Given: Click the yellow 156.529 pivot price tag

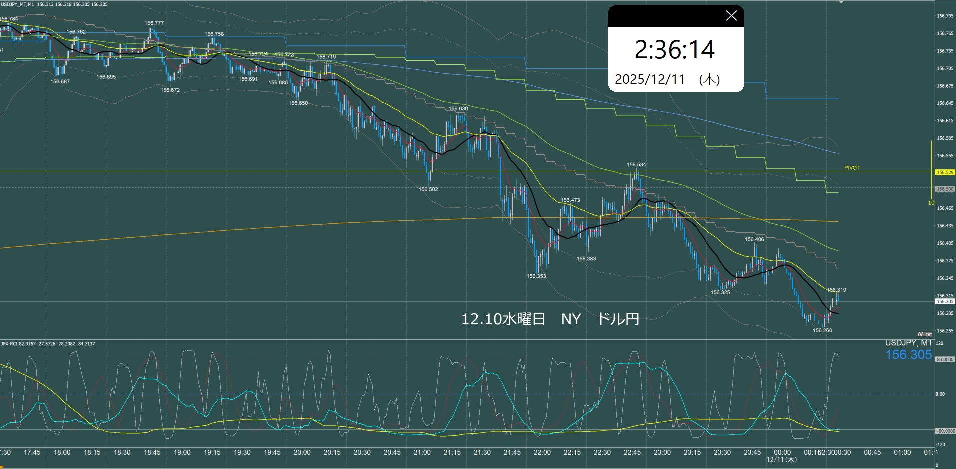Looking at the screenshot, I should (x=945, y=172).
